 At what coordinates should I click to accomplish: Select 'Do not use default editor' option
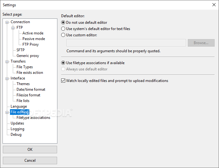click(x=63, y=23)
